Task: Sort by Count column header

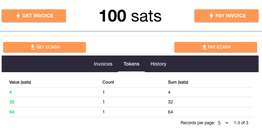Action: tap(108, 82)
